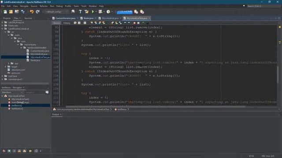The width and height of the screenshot is (282, 158).
Task: Close the MyLinkedListTest.java tab
Action: (149, 18)
